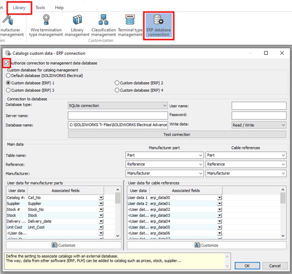Select Custom database (ERP) 2 option

pyautogui.click(x=117, y=83)
